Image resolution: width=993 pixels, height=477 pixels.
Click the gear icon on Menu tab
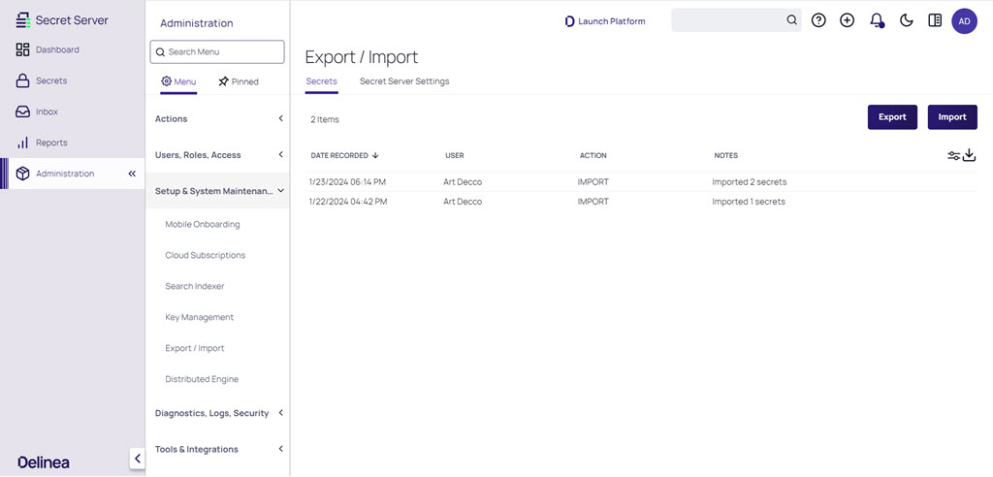166,81
